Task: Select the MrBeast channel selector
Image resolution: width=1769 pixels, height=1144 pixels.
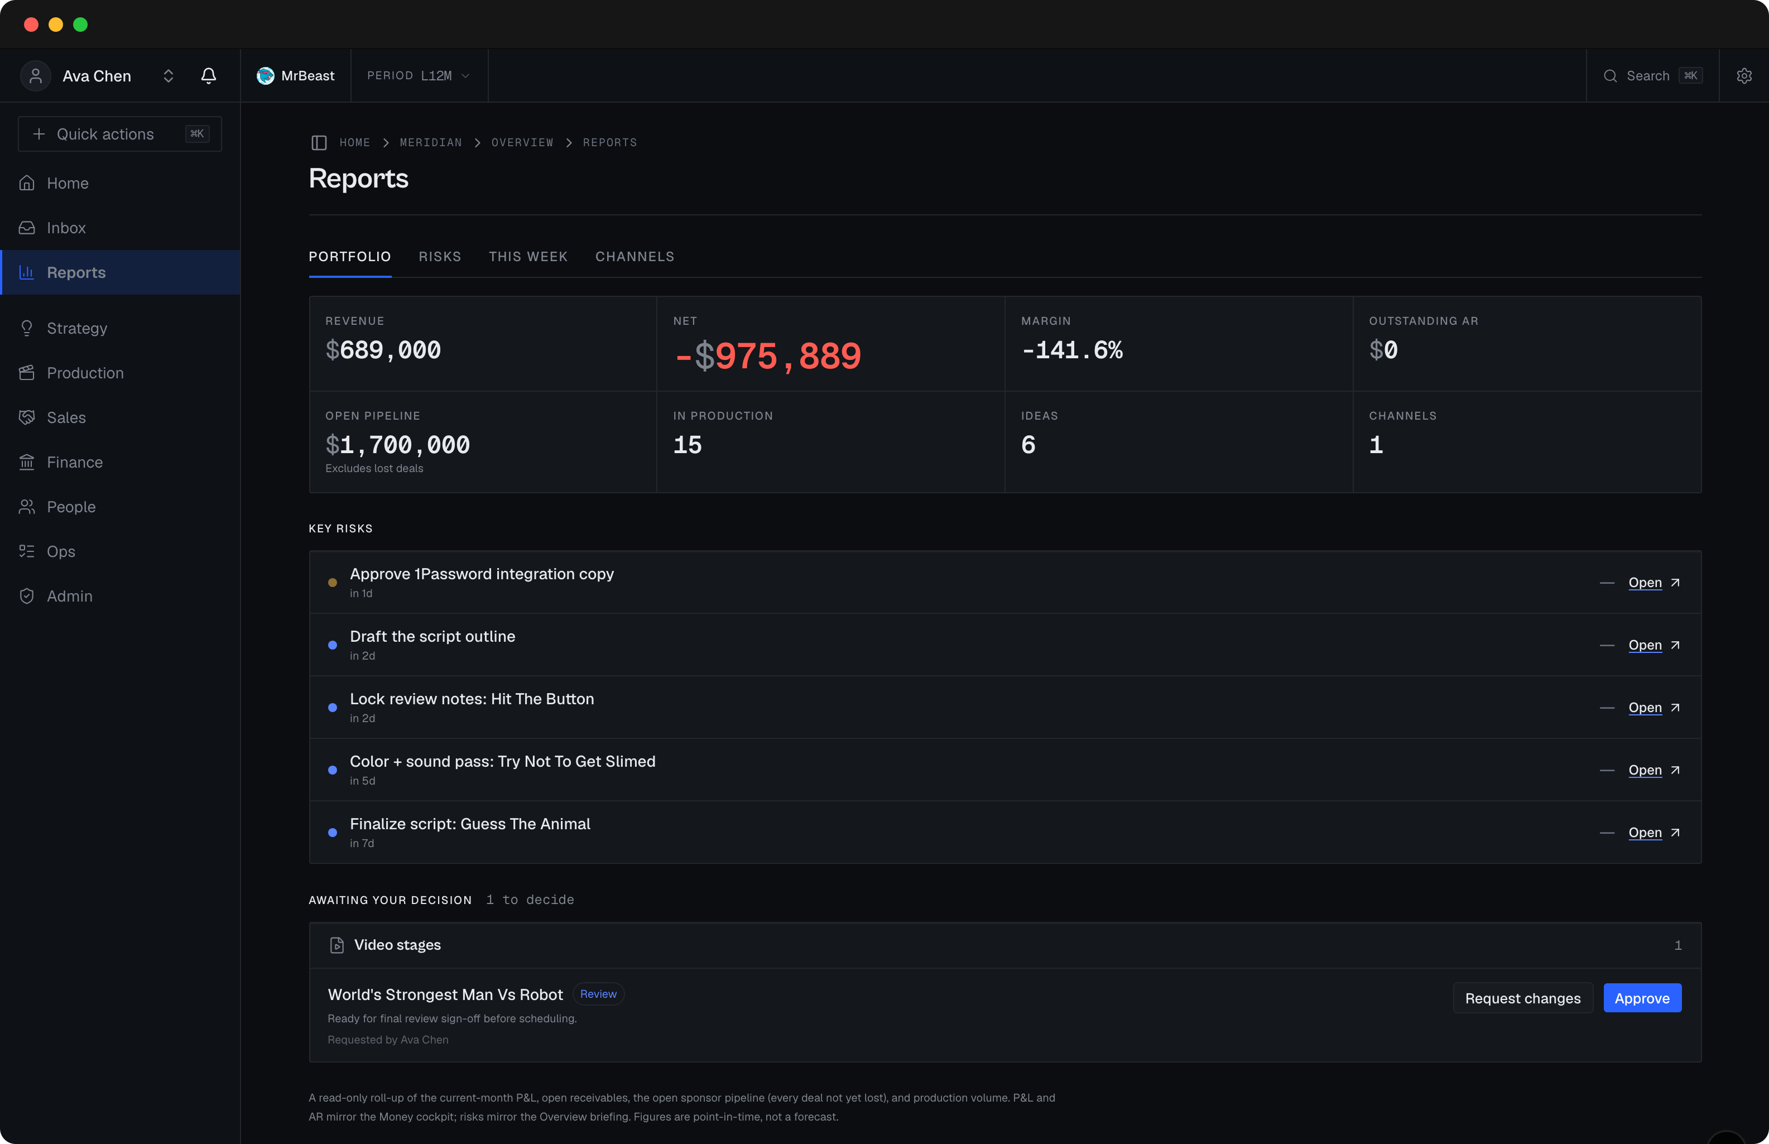Action: point(296,76)
